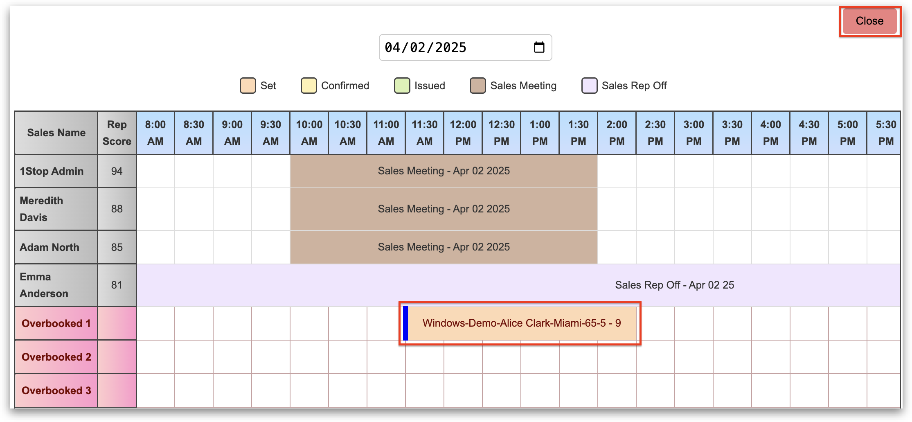Click the Overbooked 3 row label
This screenshot has height=422, width=912.
click(x=56, y=390)
